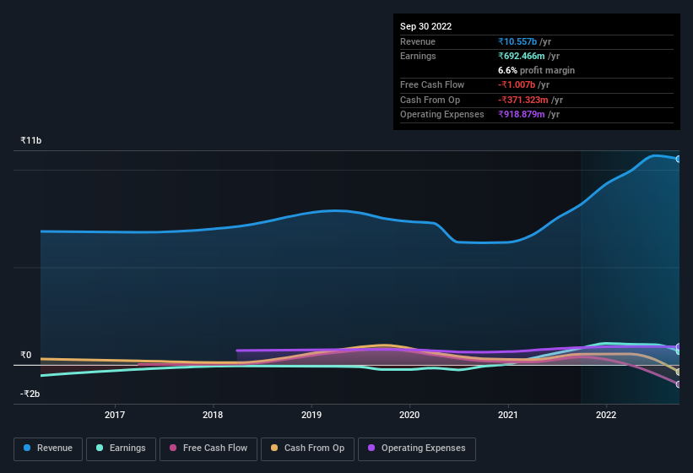Toggle the Earnings legend button

121,449
